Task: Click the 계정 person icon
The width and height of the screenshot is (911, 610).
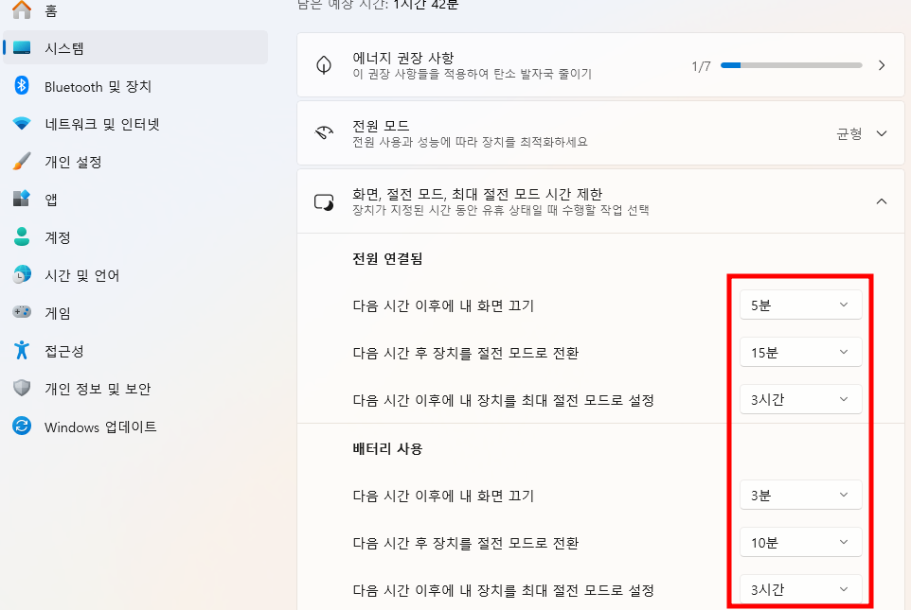Action: [x=22, y=236]
